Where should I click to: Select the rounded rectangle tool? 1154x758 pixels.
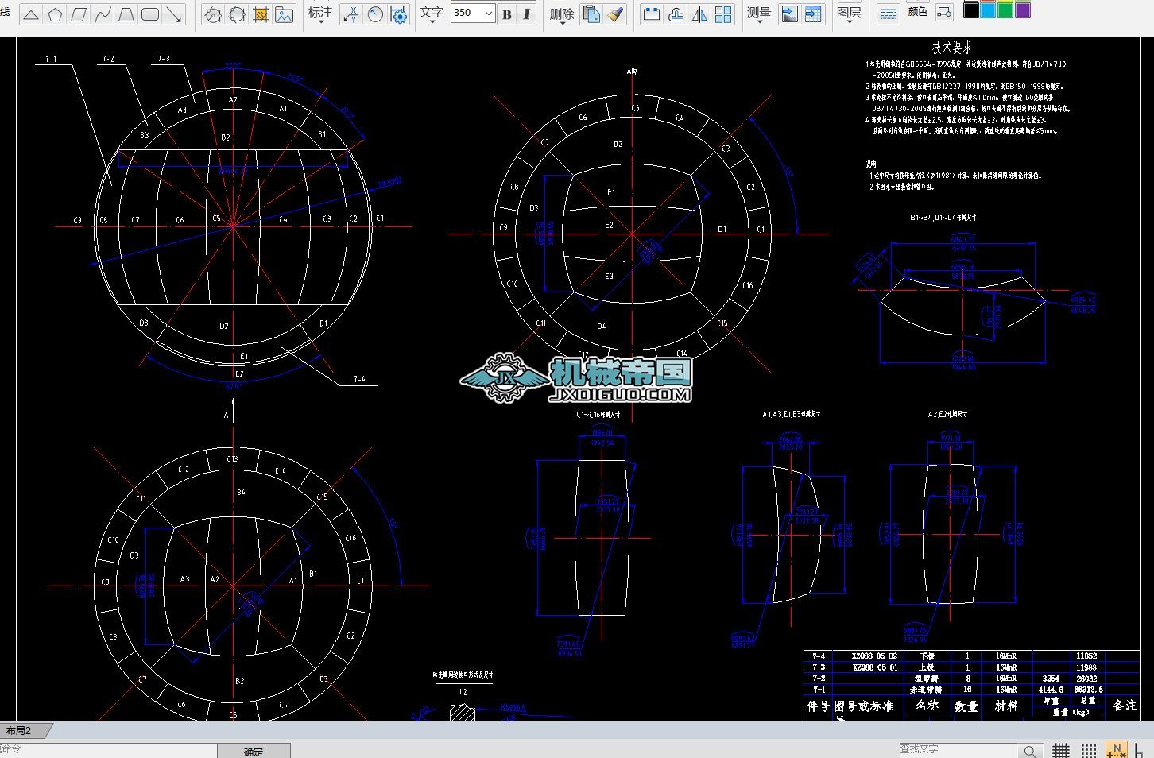(150, 14)
